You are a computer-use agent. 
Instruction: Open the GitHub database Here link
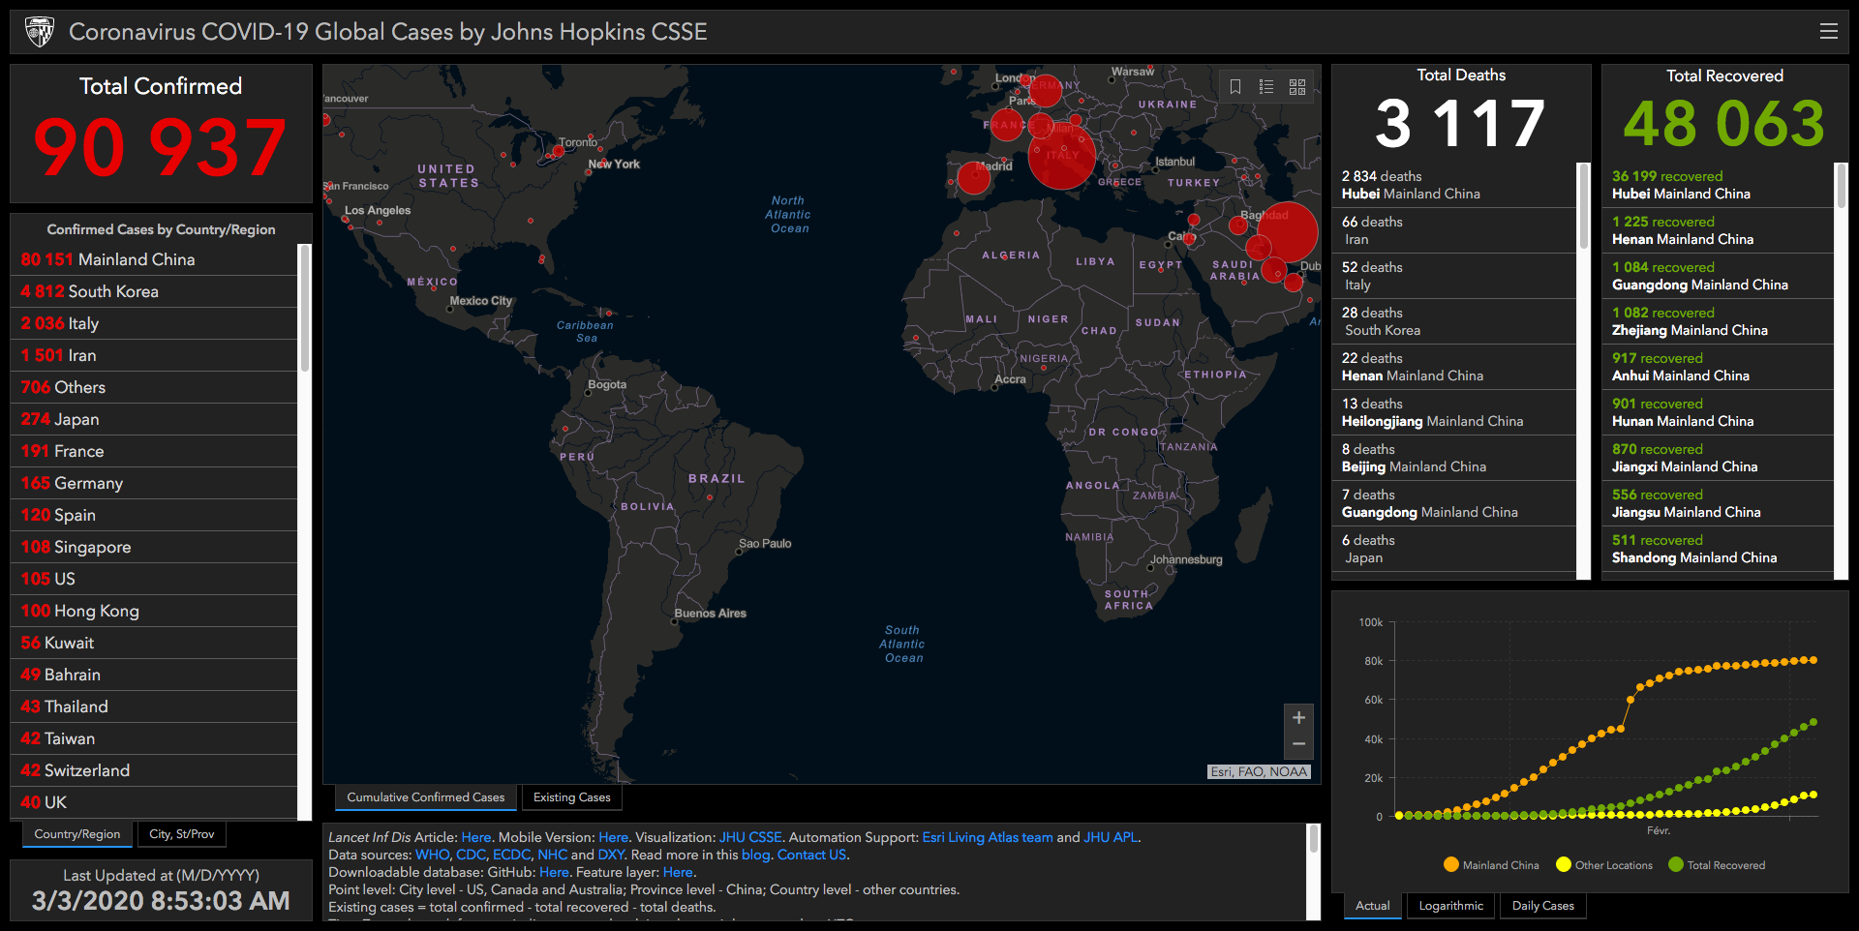(554, 872)
